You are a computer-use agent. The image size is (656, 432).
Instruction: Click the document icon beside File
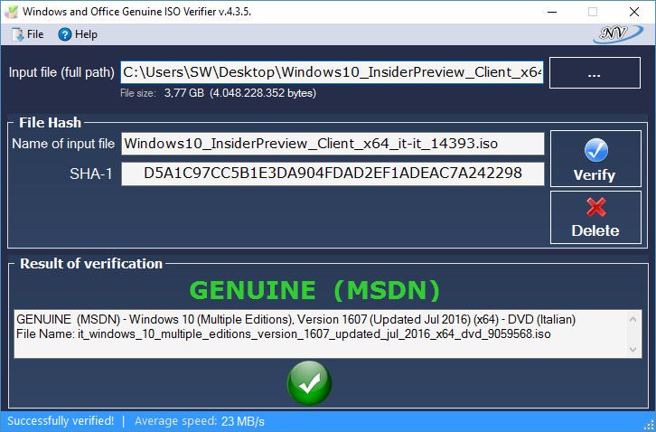(16, 34)
